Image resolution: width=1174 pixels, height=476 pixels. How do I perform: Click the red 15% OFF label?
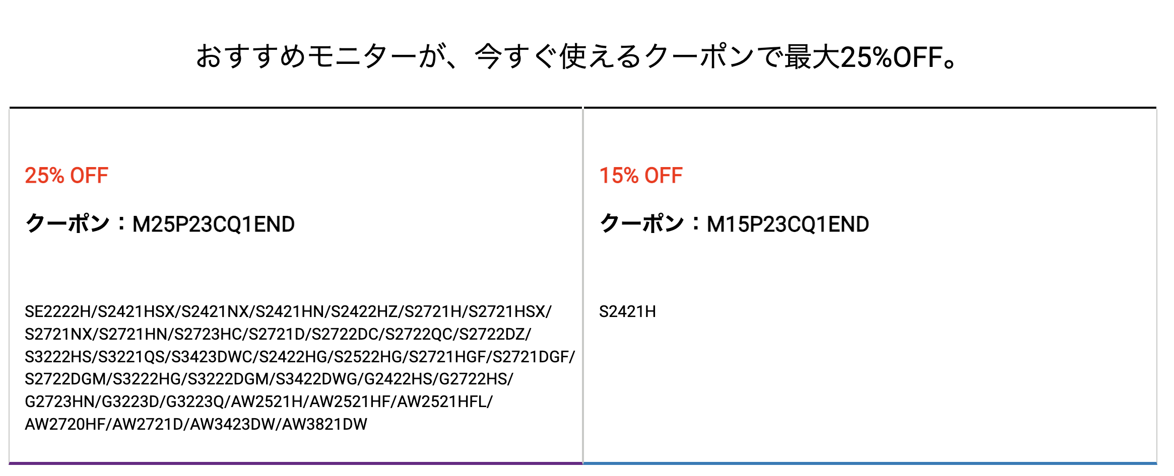click(x=641, y=176)
